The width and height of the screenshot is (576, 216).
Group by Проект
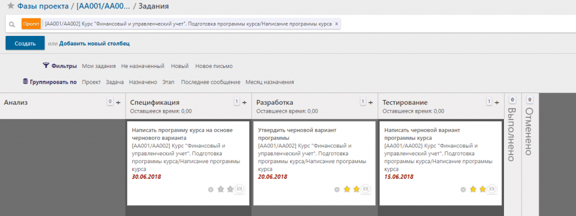point(91,82)
